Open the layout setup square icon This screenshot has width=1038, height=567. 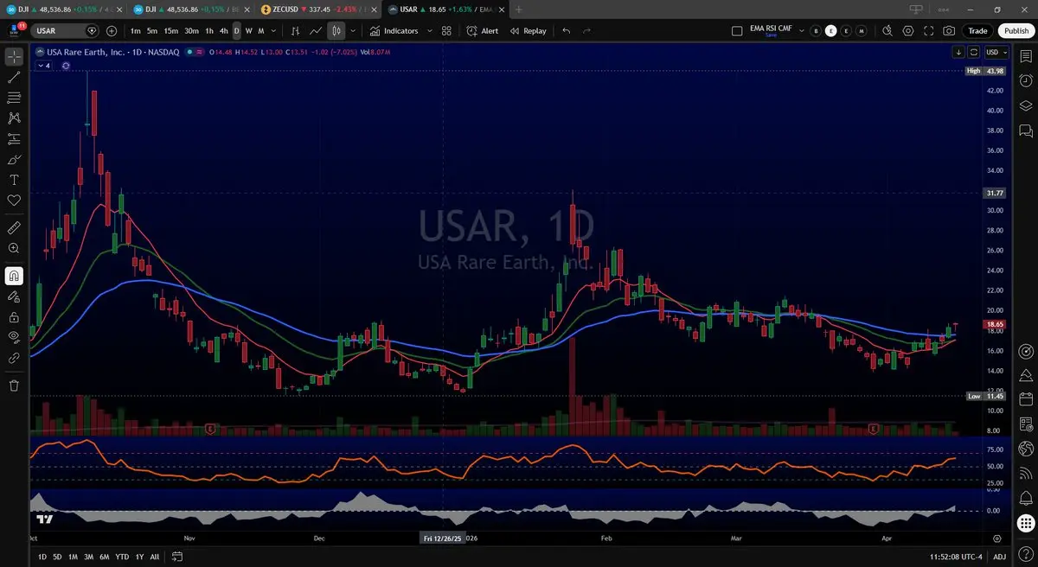click(x=737, y=31)
